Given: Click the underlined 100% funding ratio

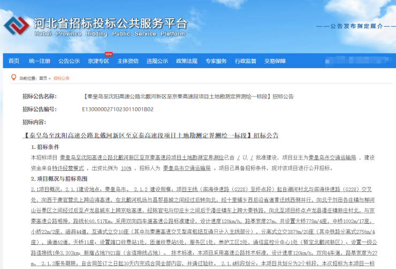Looking at the screenshot, I should click(x=126, y=168).
